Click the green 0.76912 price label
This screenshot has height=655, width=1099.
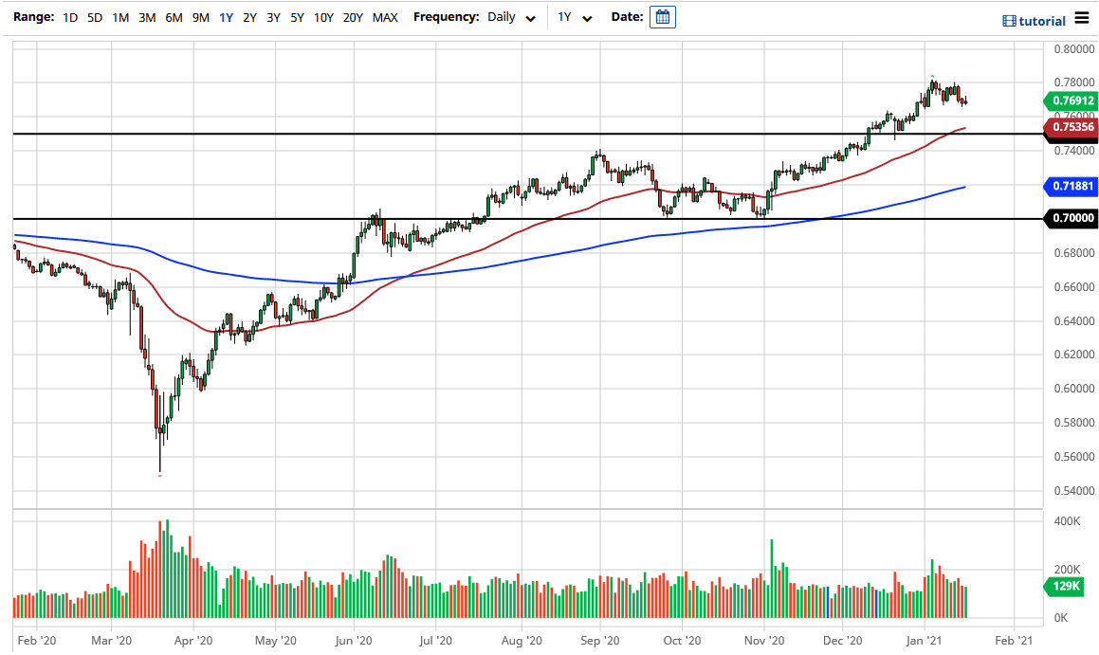(x=1072, y=100)
